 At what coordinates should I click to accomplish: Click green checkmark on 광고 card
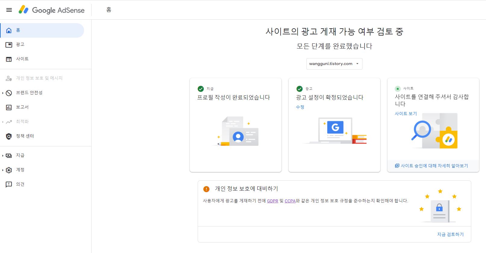299,89
